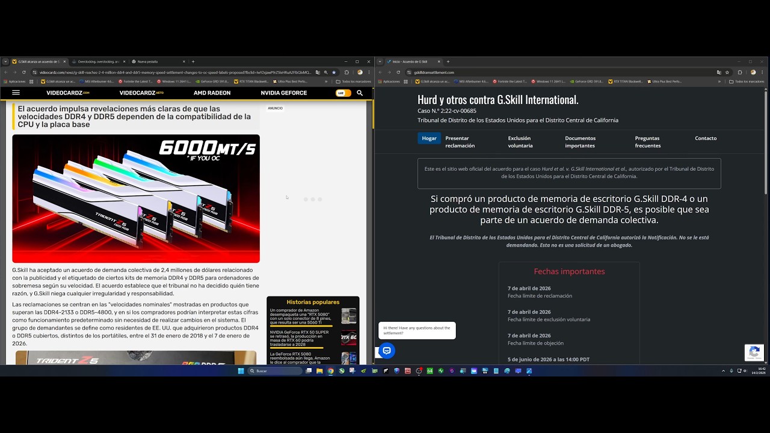Select Hogar tab on G.Skill settlement site
Image resolution: width=770 pixels, height=433 pixels.
429,138
